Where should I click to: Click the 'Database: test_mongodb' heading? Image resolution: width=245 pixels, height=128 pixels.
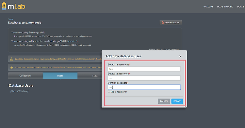[x=25, y=23]
